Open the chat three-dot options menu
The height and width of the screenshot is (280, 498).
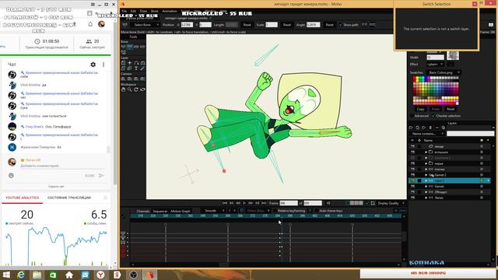pyautogui.click(x=103, y=65)
